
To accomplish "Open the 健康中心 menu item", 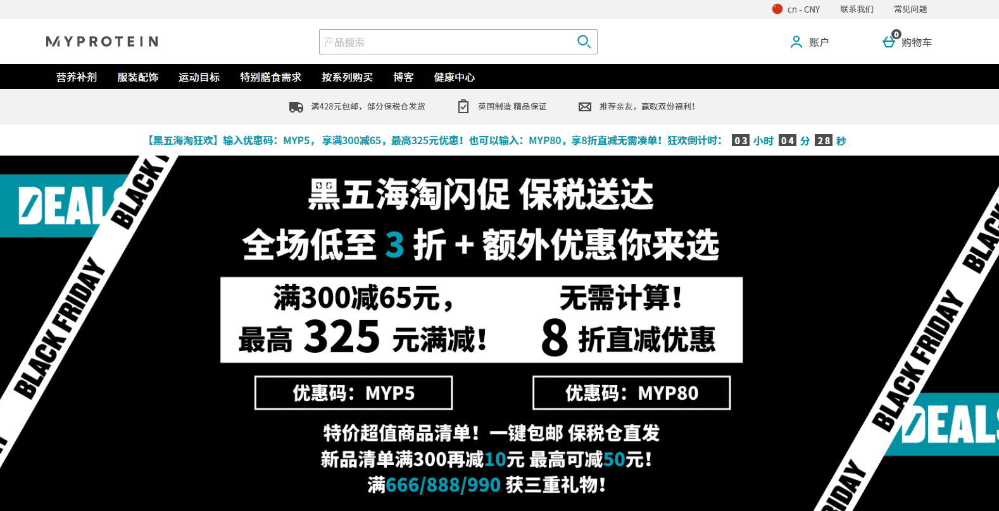I will click(x=455, y=77).
